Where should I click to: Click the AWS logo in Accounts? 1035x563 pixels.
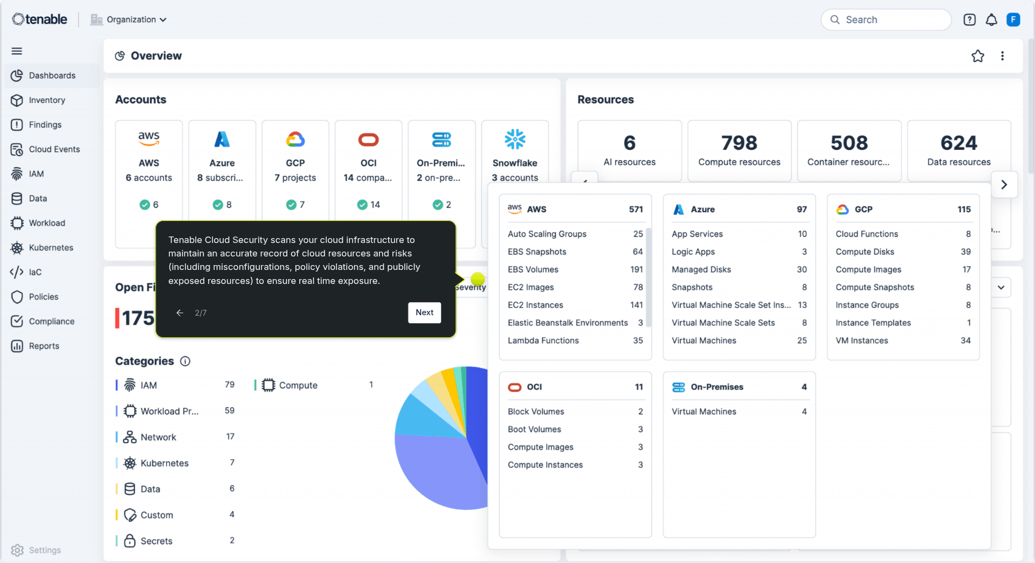(x=149, y=139)
